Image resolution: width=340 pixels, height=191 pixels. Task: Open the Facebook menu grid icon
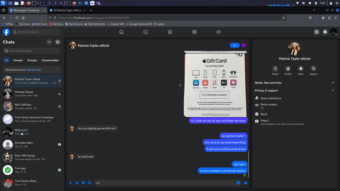(x=317, y=32)
